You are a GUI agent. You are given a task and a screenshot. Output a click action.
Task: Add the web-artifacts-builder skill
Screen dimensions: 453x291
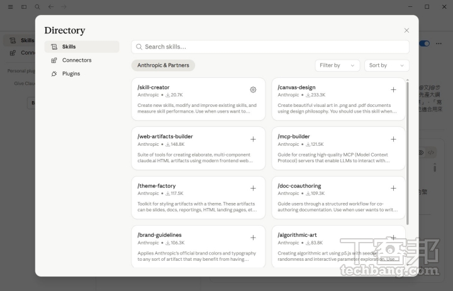coord(253,139)
